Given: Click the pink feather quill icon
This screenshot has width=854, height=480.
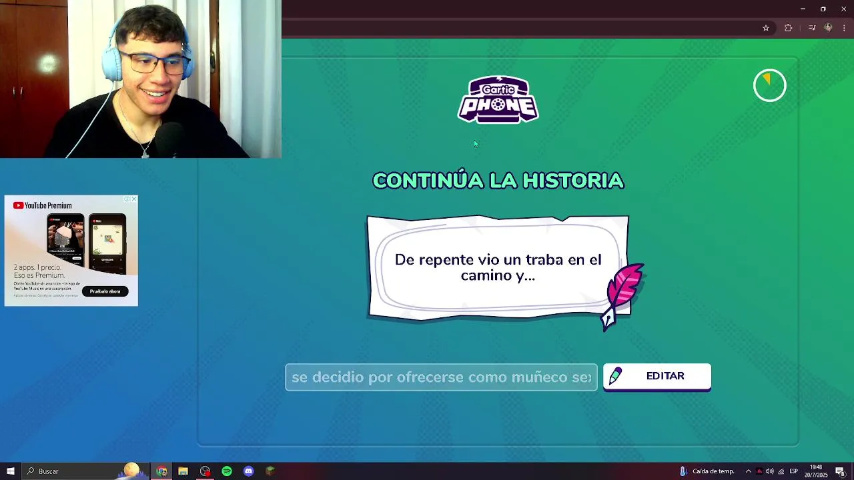Looking at the screenshot, I should [624, 297].
